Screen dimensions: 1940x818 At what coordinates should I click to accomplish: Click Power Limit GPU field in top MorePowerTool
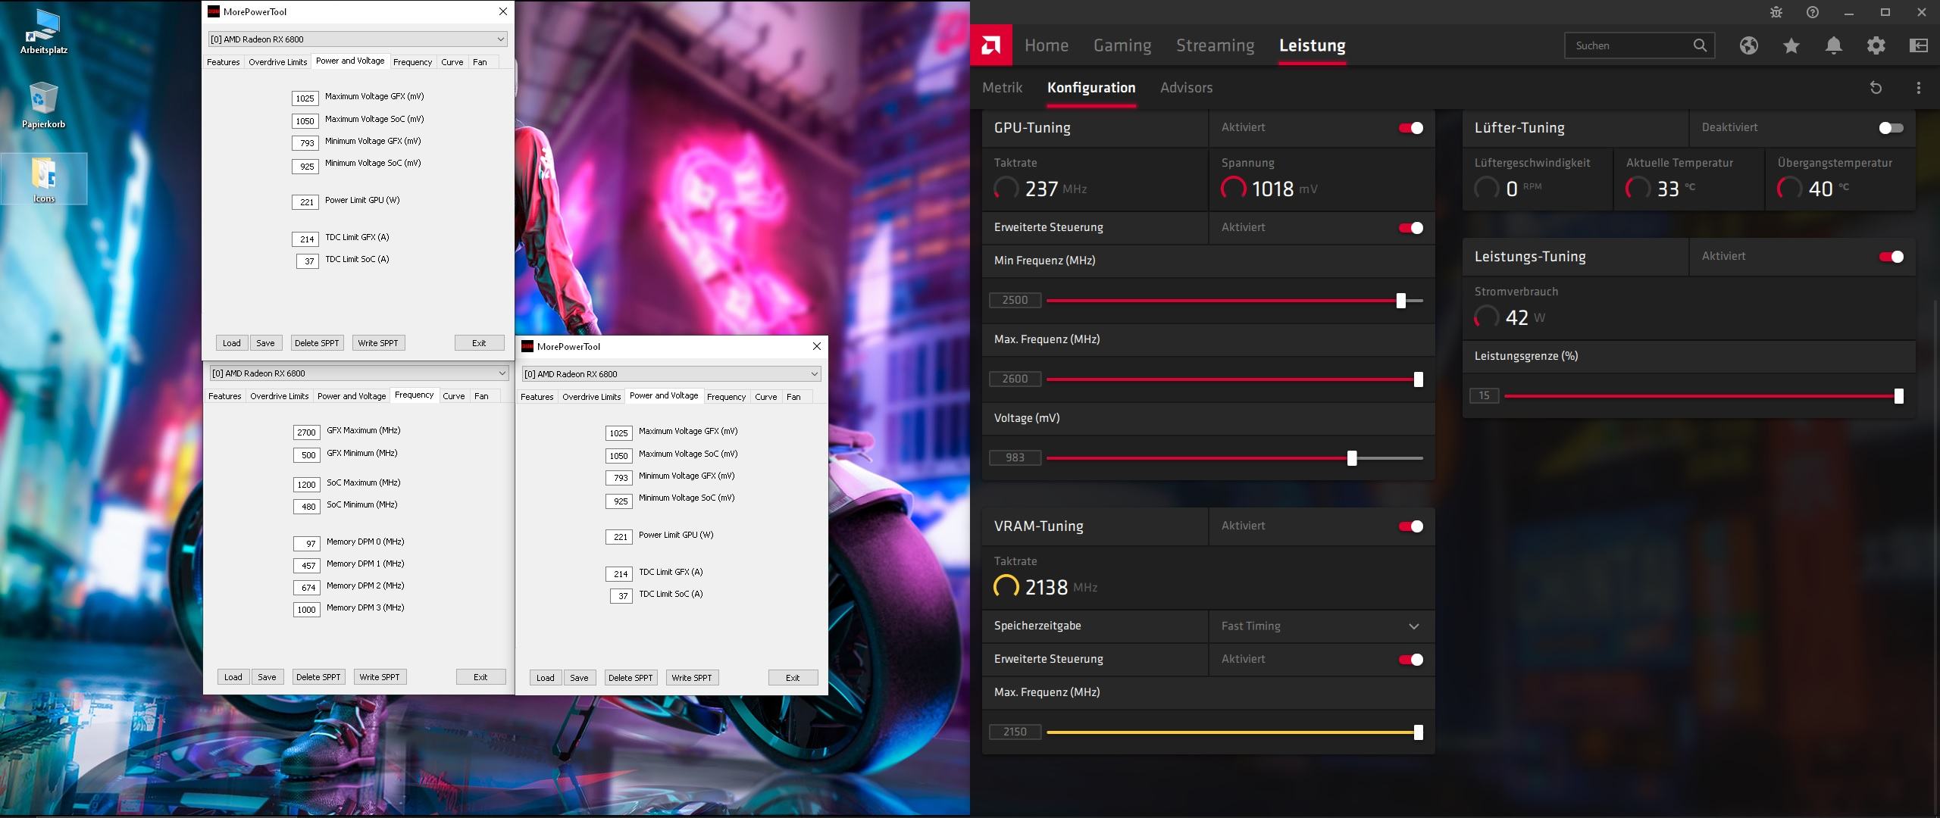[305, 202]
